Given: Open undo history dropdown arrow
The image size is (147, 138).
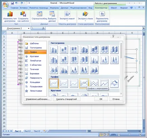Looking at the screenshot, I should tap(19, 3).
